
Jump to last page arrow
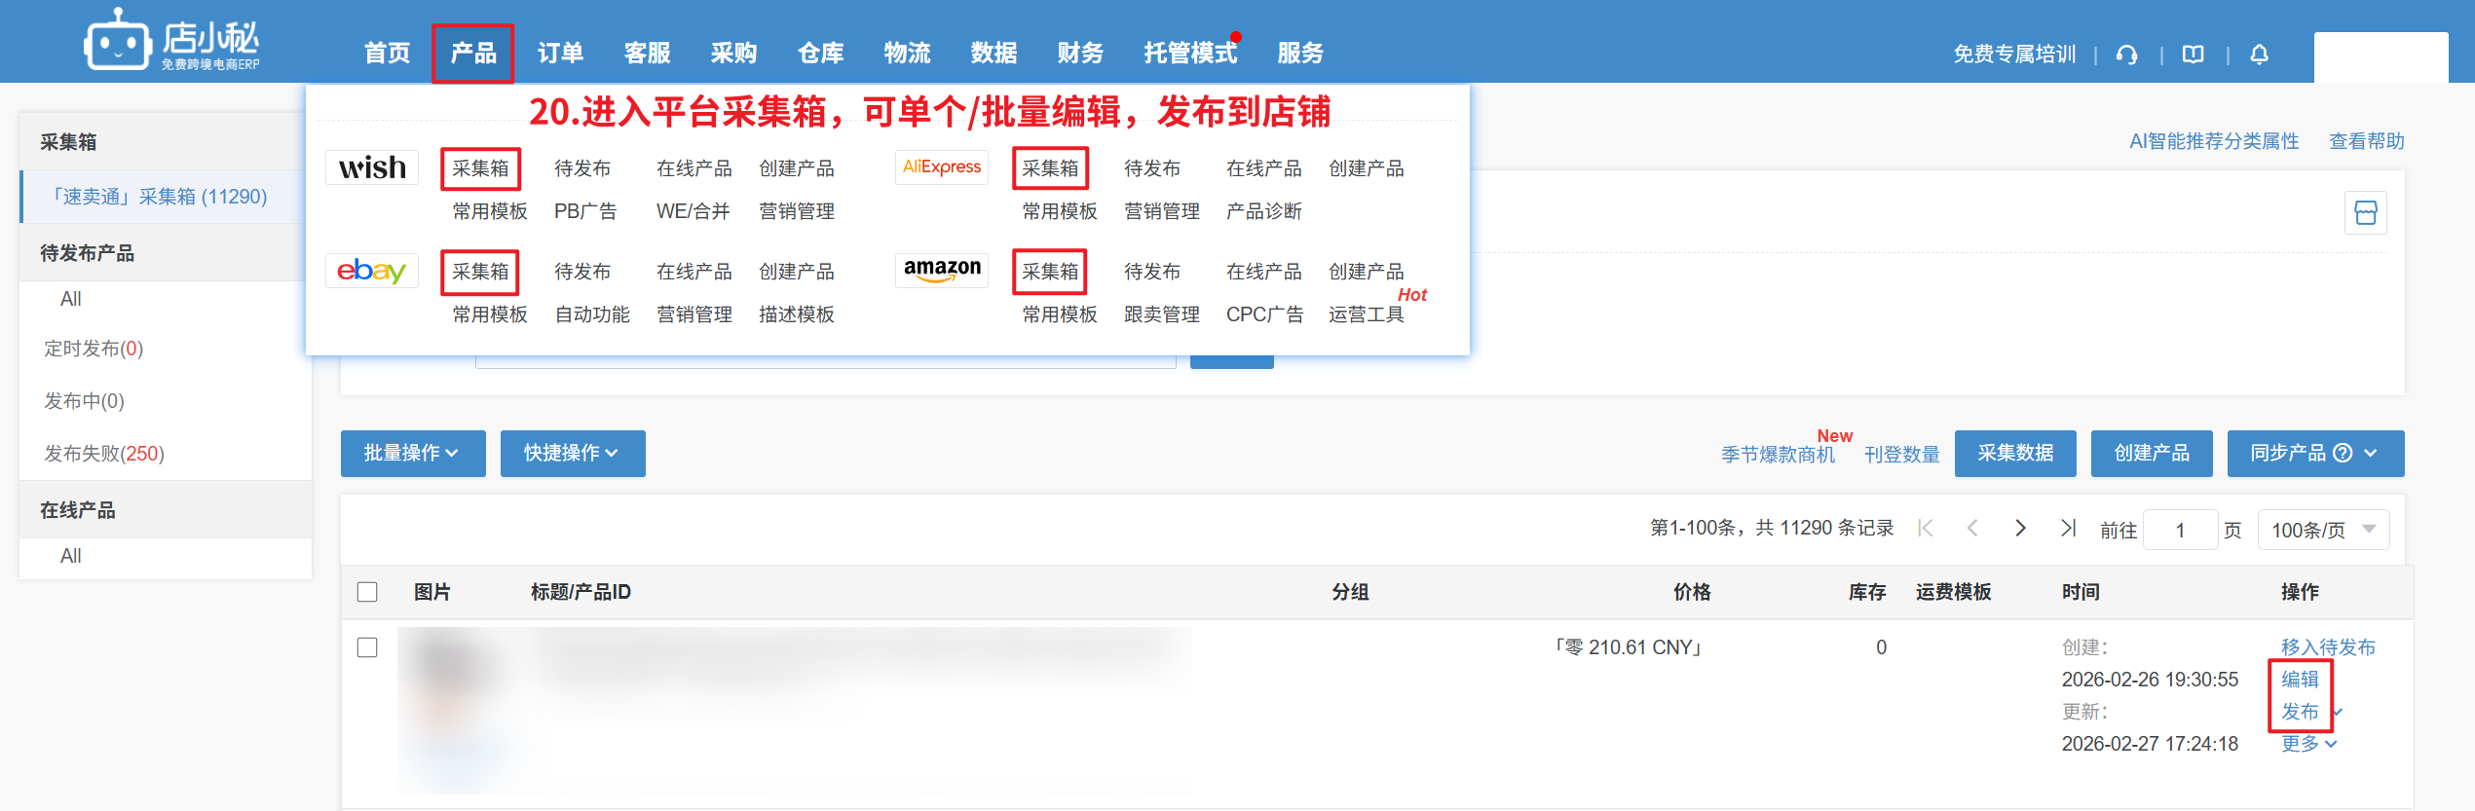pos(2068,529)
